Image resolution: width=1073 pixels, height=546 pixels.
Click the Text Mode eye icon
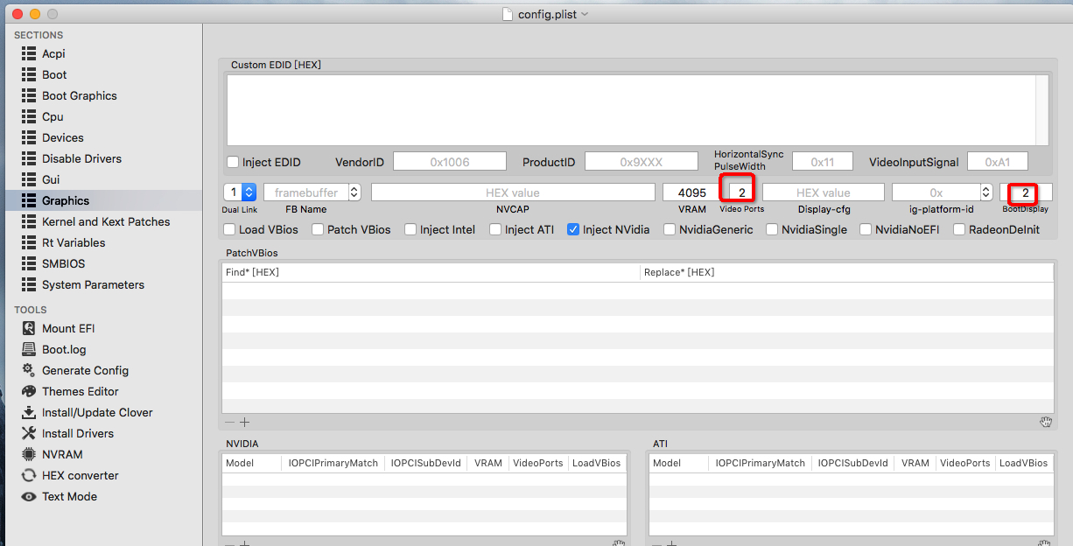point(28,496)
